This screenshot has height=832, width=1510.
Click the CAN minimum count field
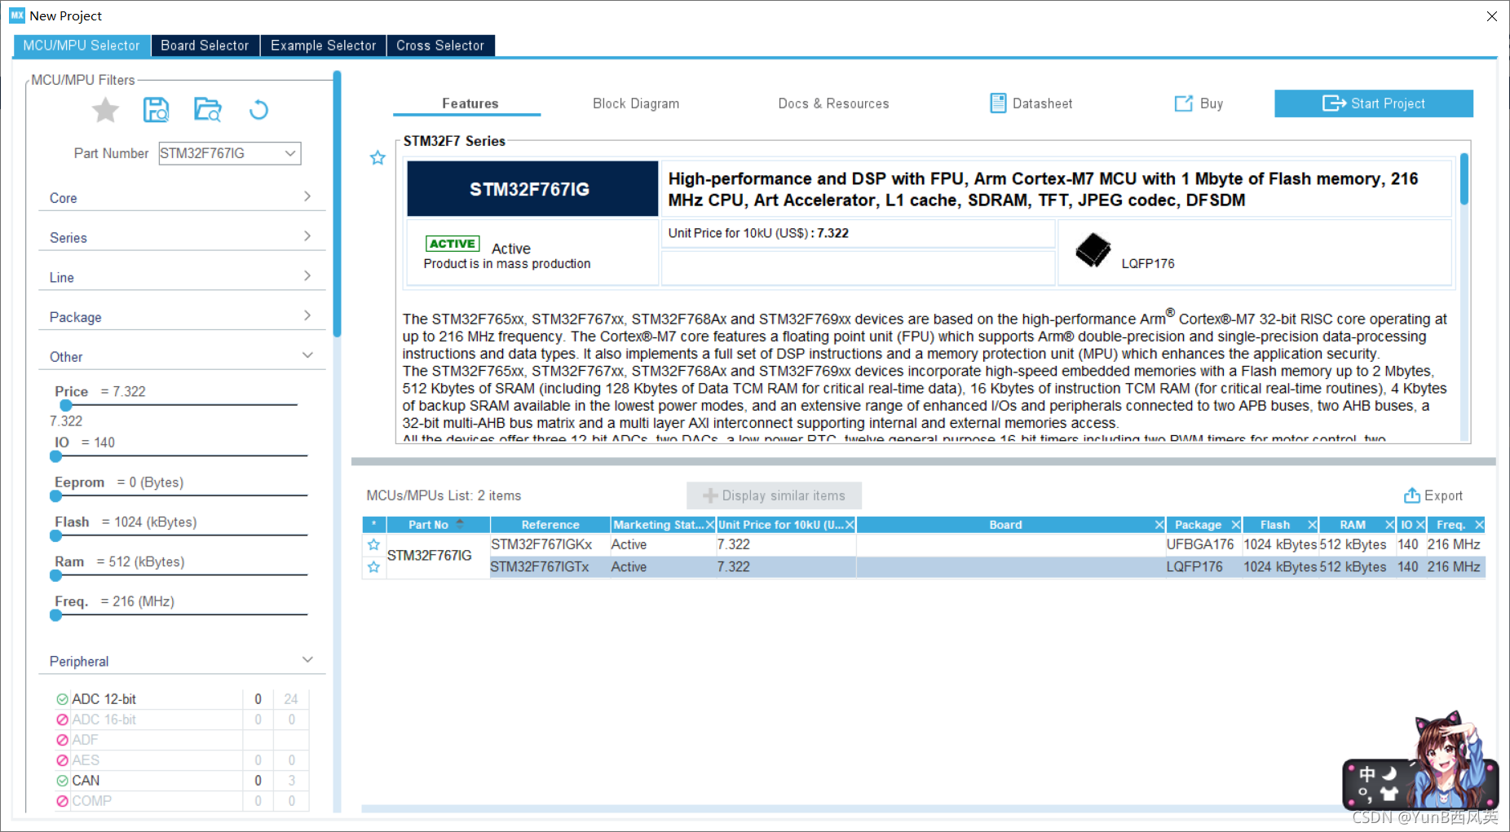pos(258,781)
